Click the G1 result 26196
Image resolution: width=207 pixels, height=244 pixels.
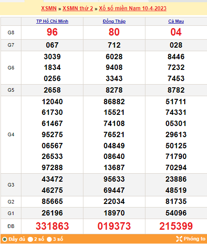(x=52, y=213)
